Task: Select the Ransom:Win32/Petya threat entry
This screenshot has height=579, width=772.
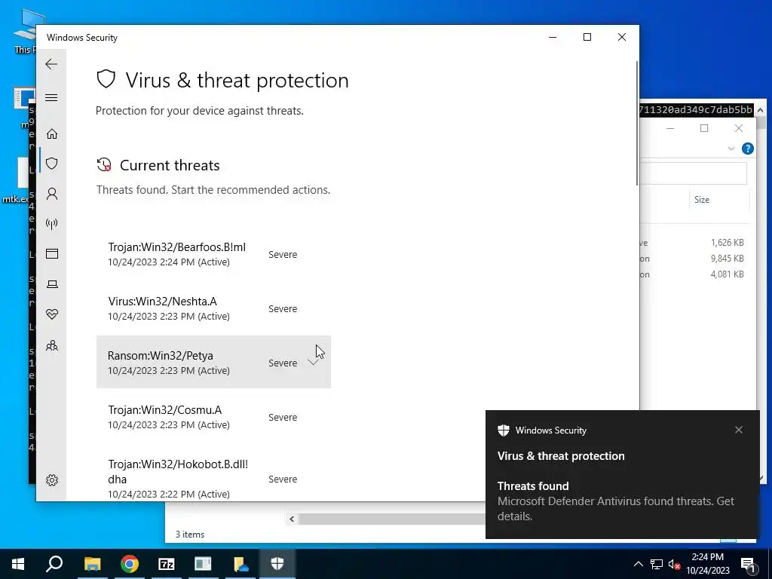Action: [213, 362]
